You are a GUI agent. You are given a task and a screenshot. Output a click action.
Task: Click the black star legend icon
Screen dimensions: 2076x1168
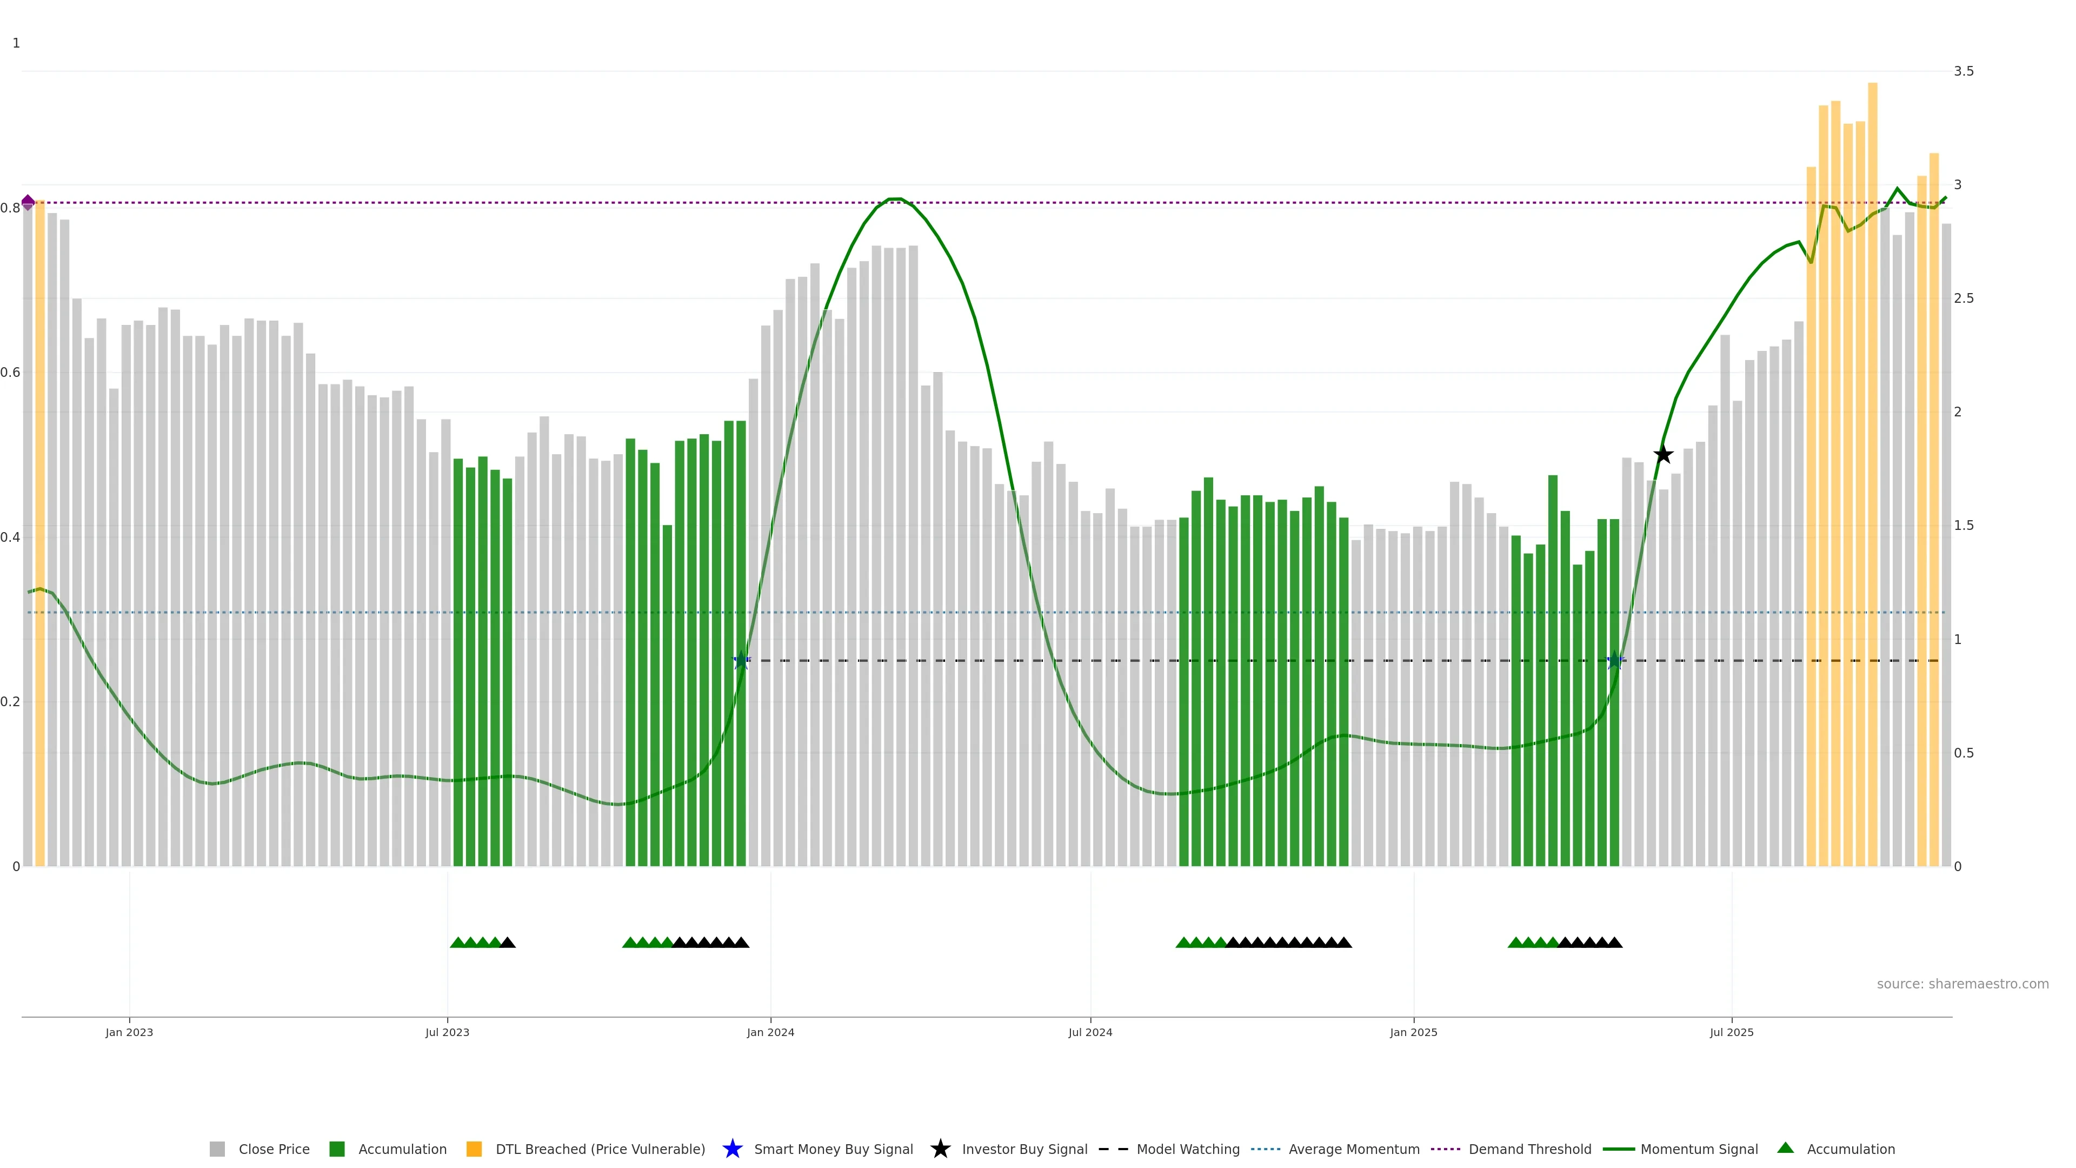tap(940, 1149)
